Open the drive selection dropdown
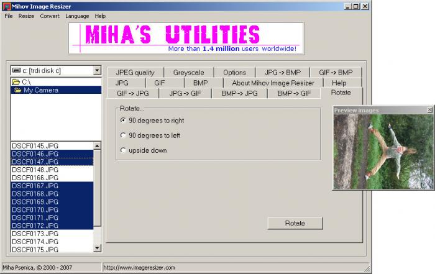This screenshot has height=274, width=435. click(x=97, y=70)
